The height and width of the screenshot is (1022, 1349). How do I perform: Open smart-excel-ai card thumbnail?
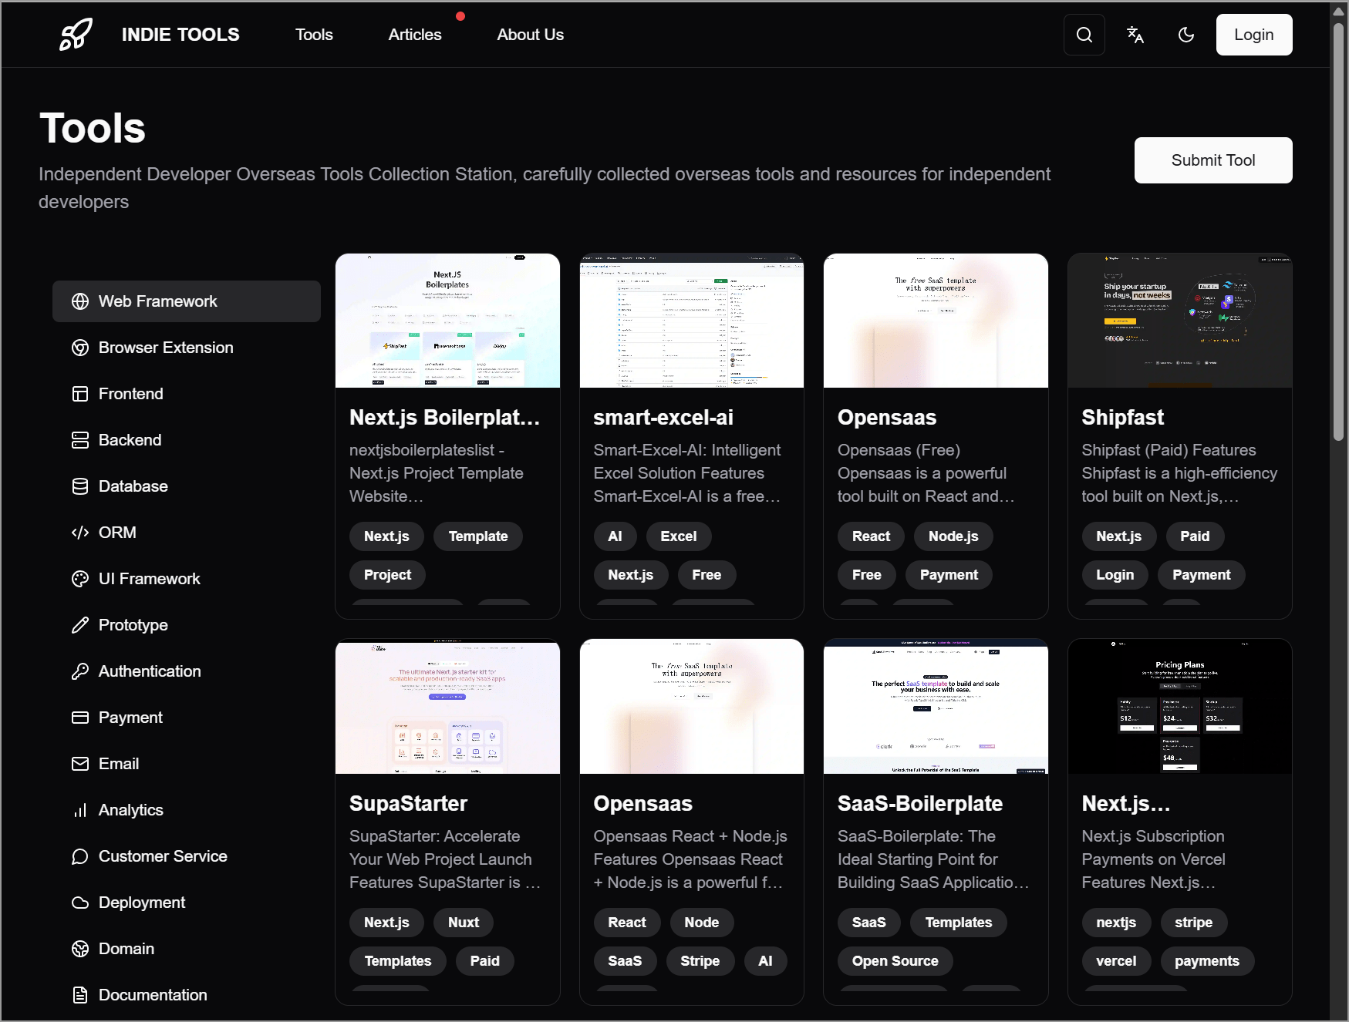tap(691, 321)
